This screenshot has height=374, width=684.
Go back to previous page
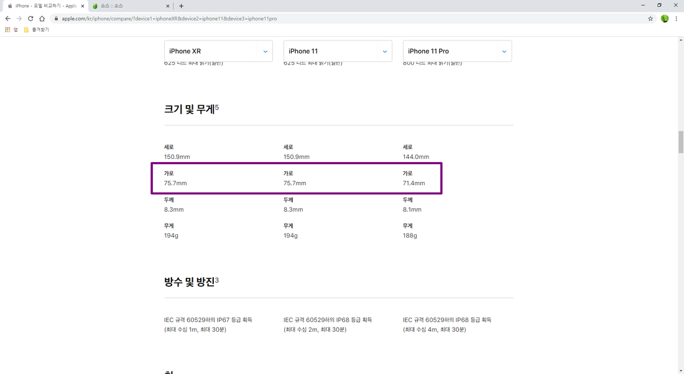[x=7, y=18]
